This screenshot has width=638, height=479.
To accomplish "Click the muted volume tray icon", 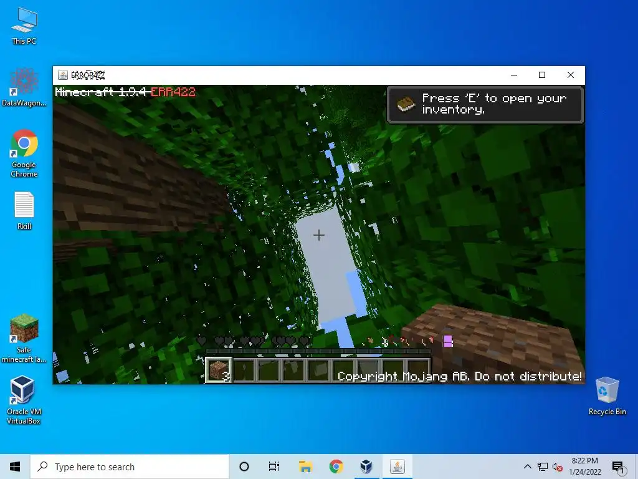I will coord(558,467).
